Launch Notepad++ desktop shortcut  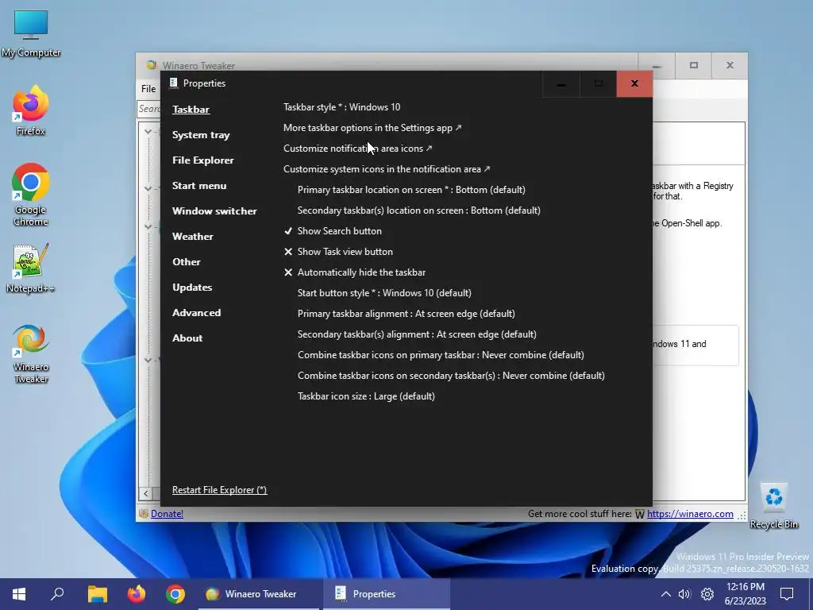[x=31, y=268]
